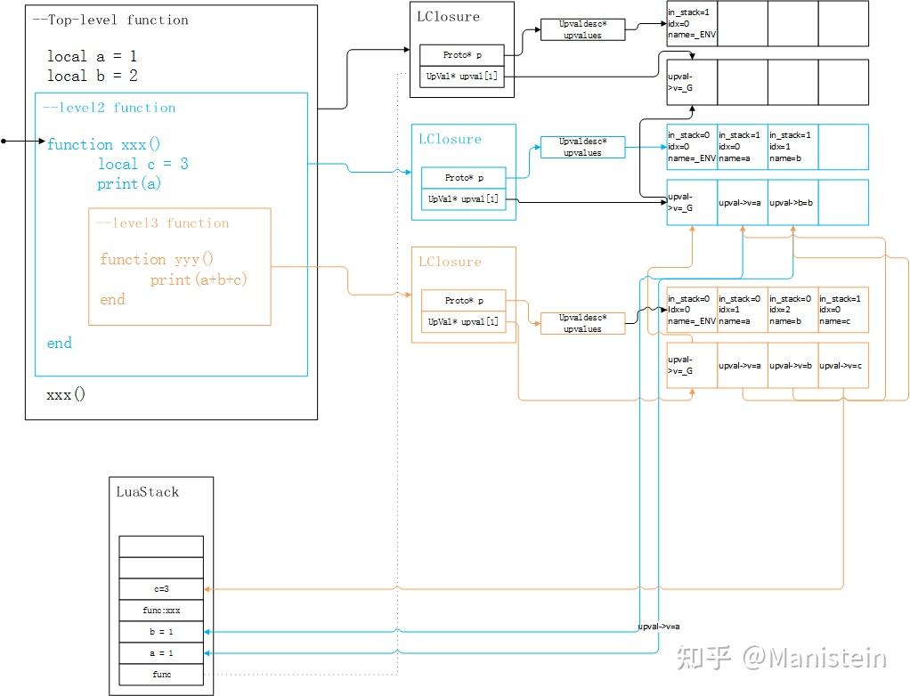Click the "function yyy()" declaration

tap(157, 259)
